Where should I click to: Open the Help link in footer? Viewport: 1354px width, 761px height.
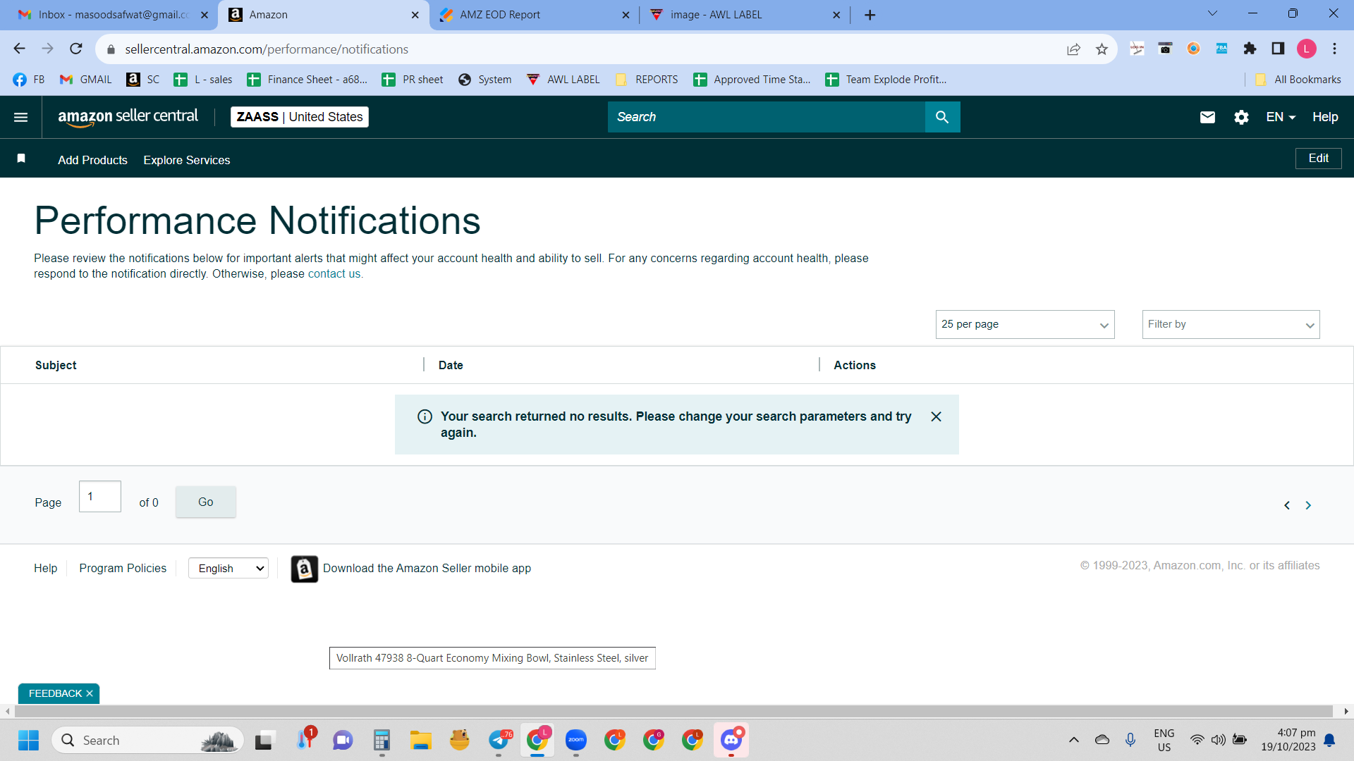click(x=46, y=569)
